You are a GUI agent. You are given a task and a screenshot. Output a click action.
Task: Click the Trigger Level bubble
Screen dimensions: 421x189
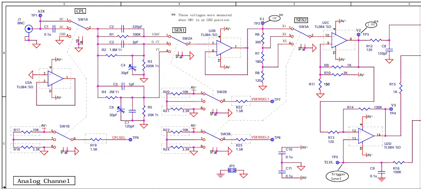[x=337, y=176]
